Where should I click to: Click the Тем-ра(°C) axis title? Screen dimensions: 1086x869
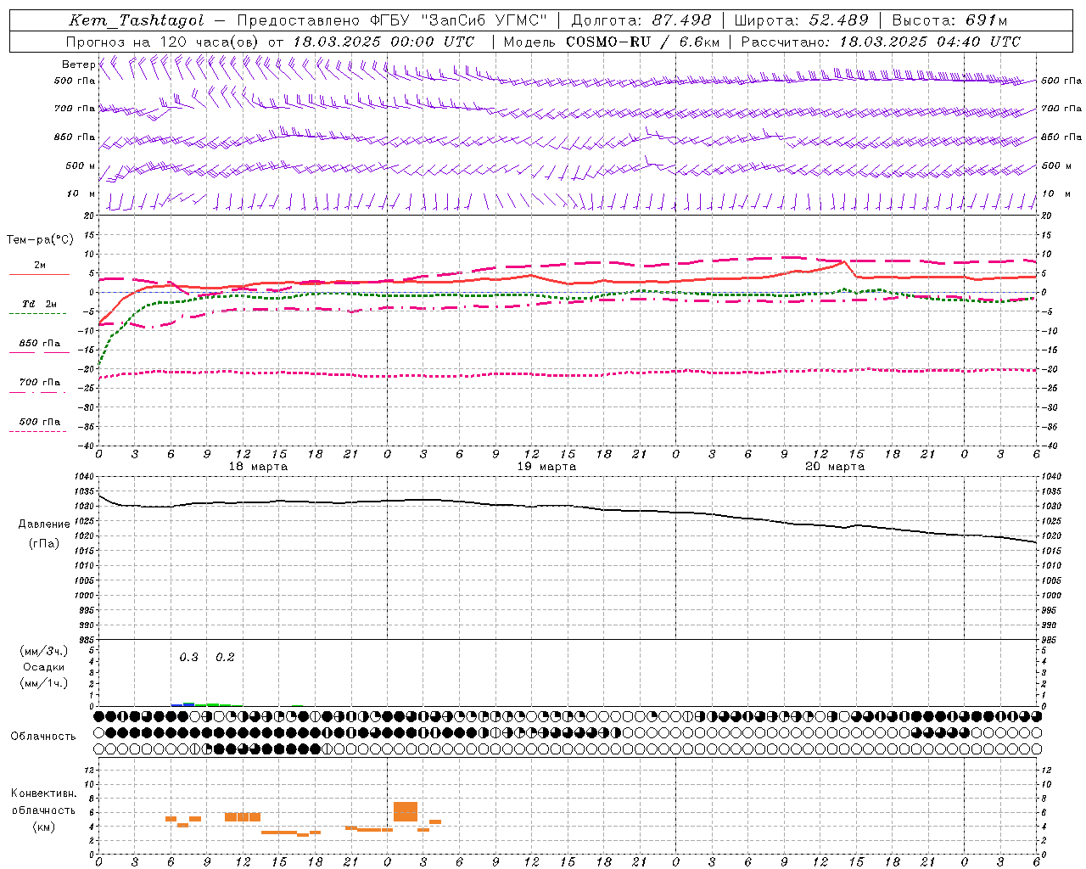(x=40, y=240)
